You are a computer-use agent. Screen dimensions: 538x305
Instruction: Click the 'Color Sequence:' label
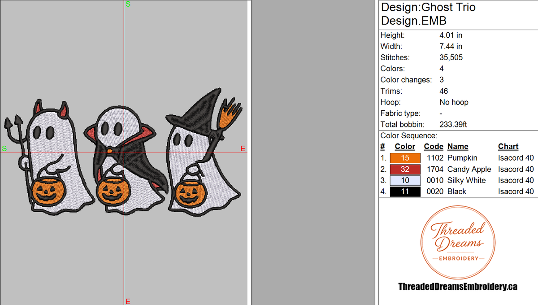(x=409, y=135)
